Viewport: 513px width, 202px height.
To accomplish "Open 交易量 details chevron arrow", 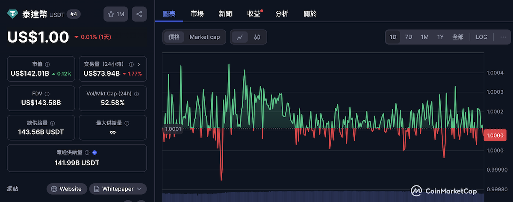I will pos(139,64).
